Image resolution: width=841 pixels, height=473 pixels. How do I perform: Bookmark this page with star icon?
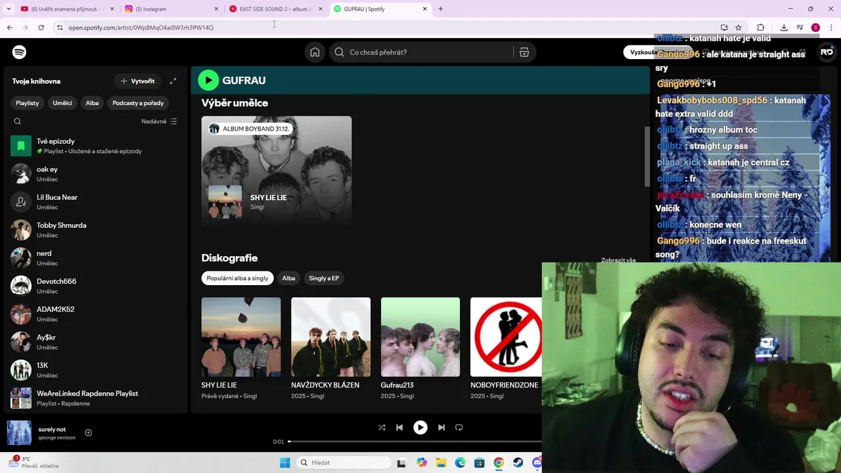(x=739, y=28)
